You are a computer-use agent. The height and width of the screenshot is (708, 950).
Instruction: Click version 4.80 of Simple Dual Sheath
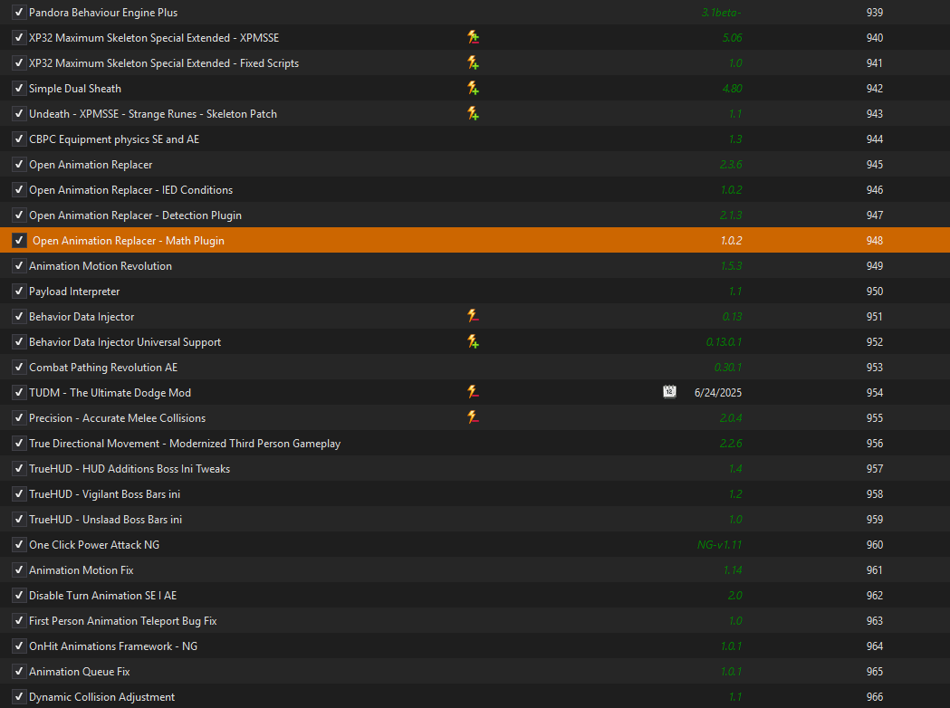tap(732, 89)
